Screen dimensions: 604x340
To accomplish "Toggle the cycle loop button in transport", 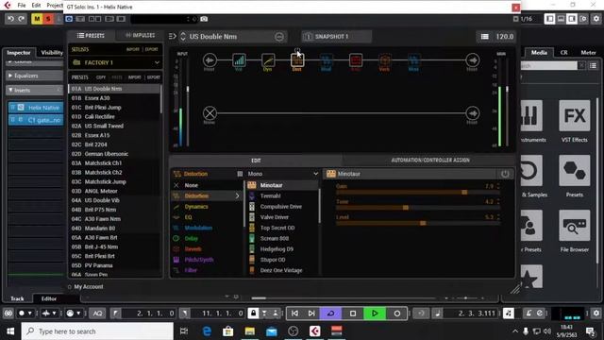I will [x=331, y=314].
